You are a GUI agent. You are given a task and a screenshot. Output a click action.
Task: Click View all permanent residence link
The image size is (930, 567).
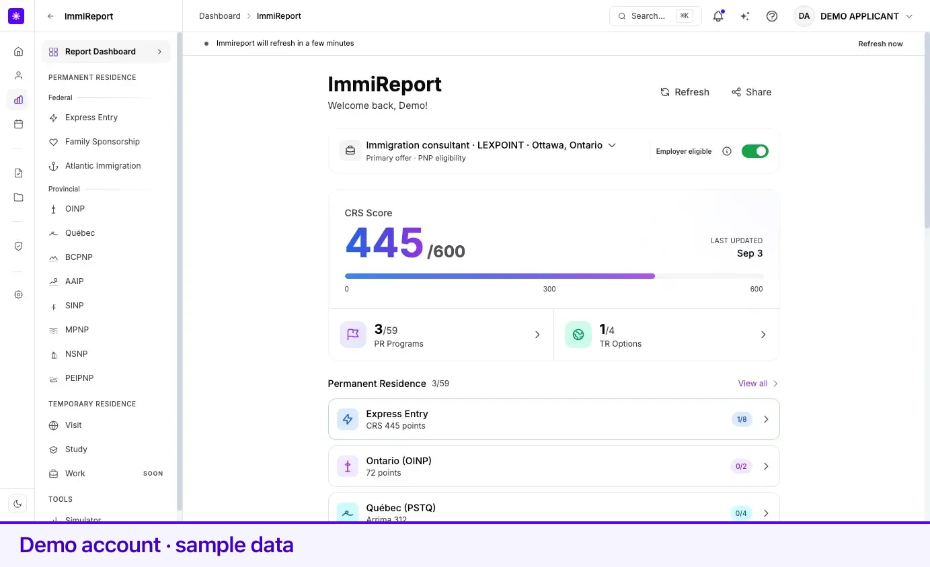tap(758, 384)
